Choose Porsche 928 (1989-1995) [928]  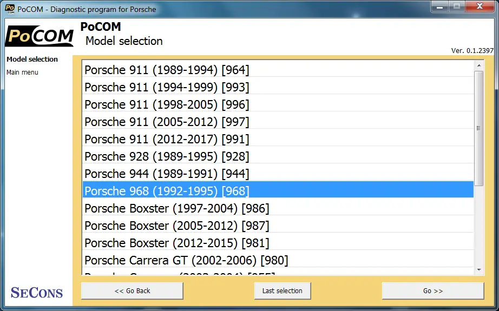pyautogui.click(x=278, y=156)
